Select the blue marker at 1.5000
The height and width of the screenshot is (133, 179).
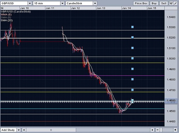point(132,58)
